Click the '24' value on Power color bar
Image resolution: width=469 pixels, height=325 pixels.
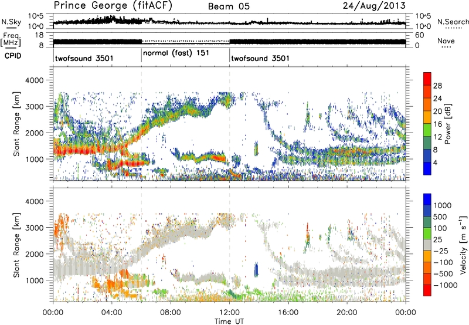click(437, 99)
